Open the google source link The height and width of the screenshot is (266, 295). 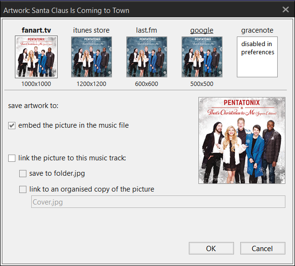click(202, 30)
